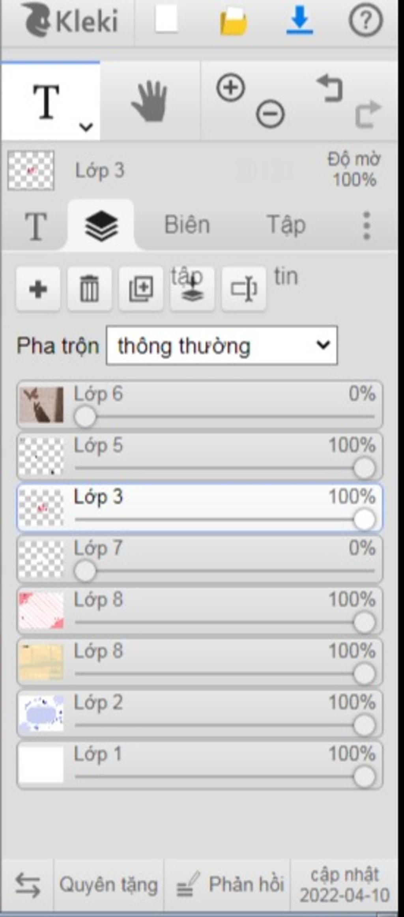Image resolution: width=404 pixels, height=917 pixels.
Task: Click the zoom in plus icon
Action: (231, 87)
